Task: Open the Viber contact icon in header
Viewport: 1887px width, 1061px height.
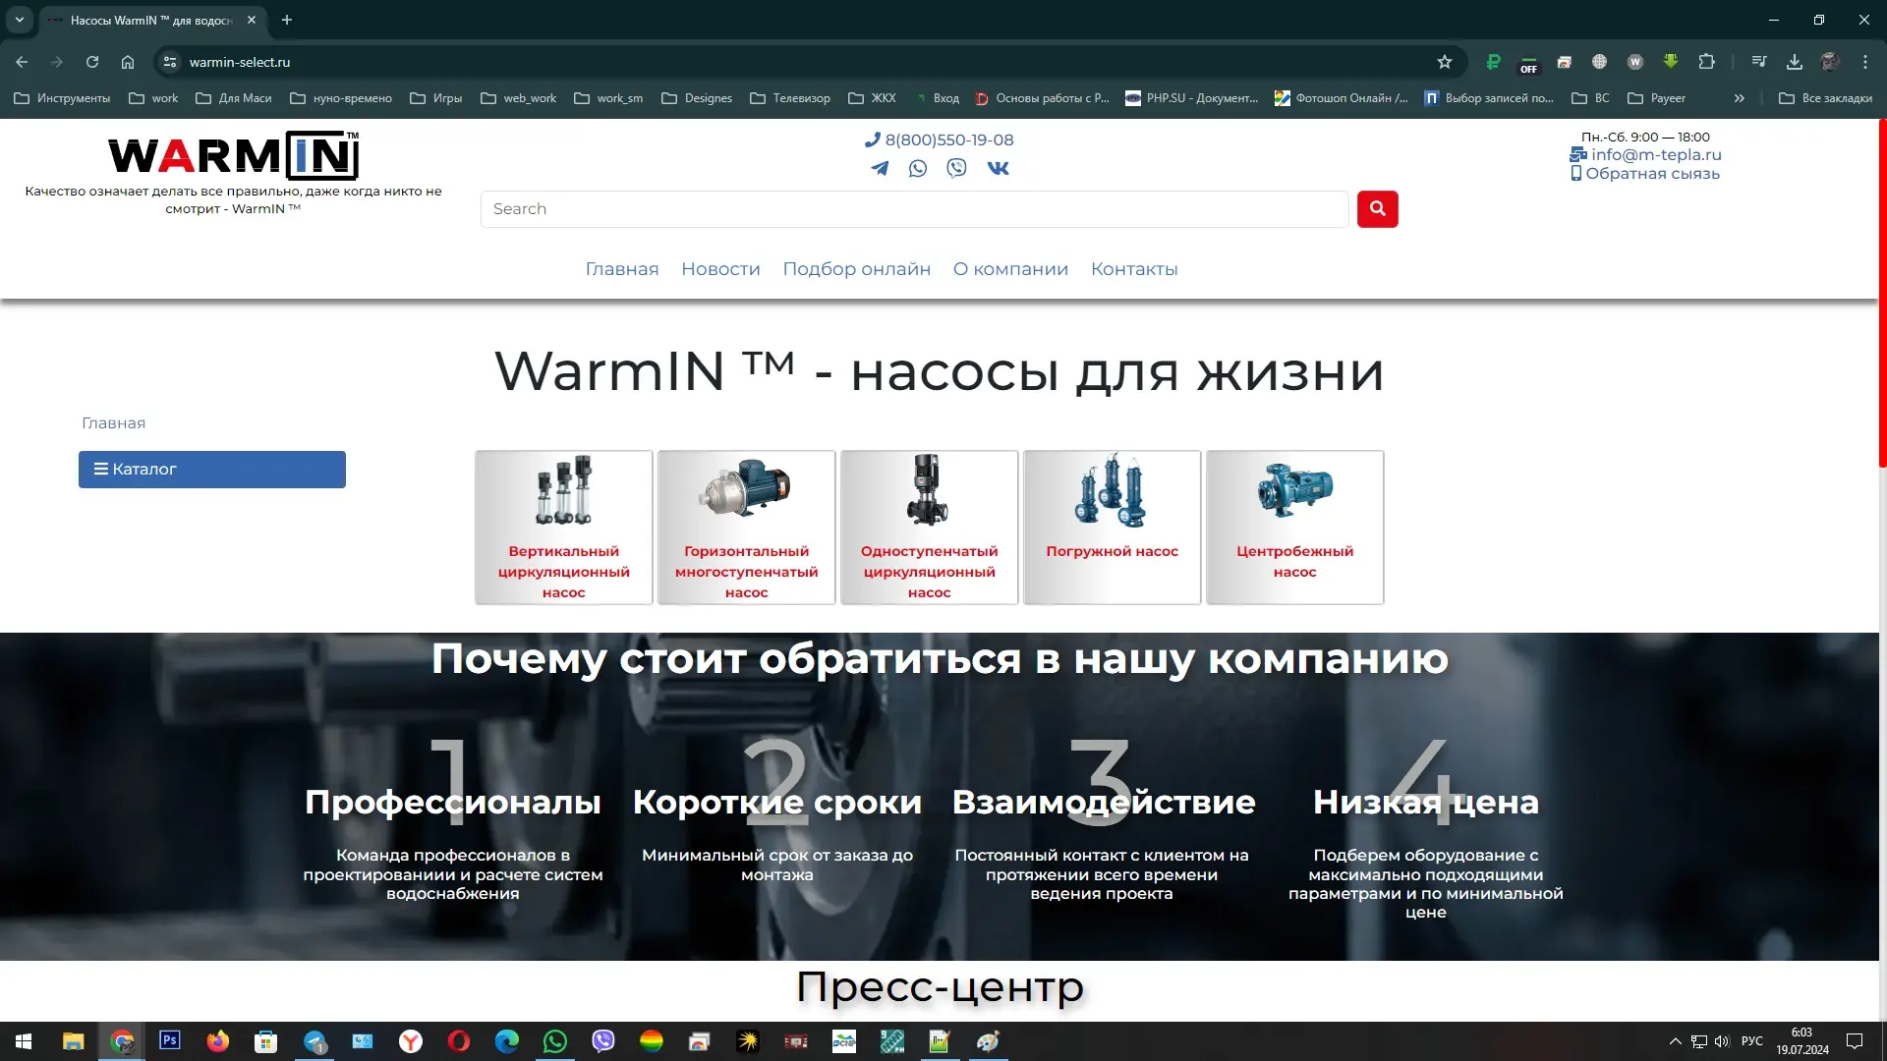Action: coord(956,168)
